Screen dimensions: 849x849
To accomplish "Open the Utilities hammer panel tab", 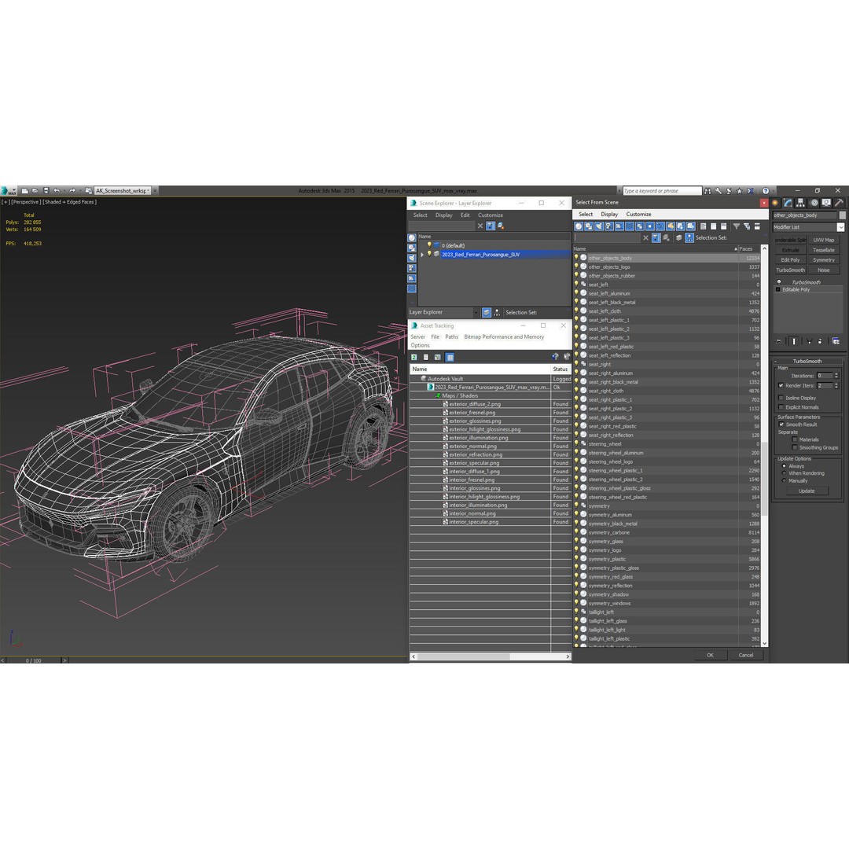I will [x=839, y=203].
